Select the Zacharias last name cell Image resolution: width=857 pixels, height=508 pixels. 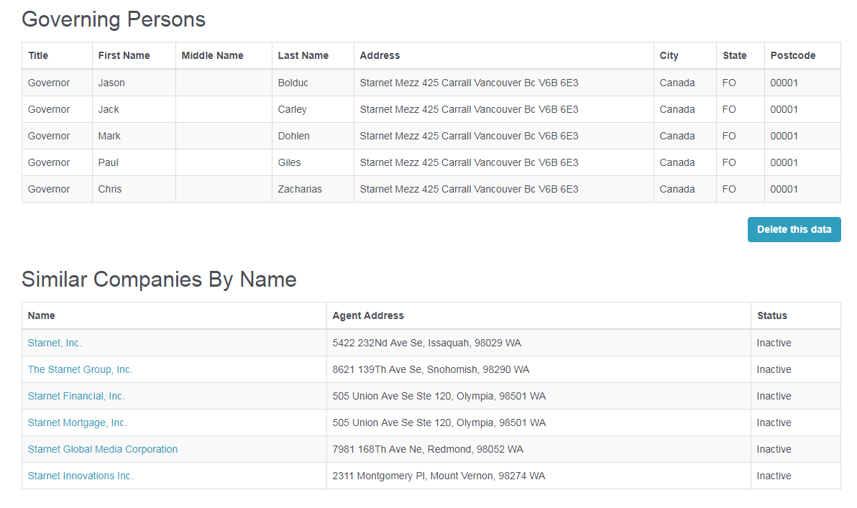pyautogui.click(x=313, y=189)
